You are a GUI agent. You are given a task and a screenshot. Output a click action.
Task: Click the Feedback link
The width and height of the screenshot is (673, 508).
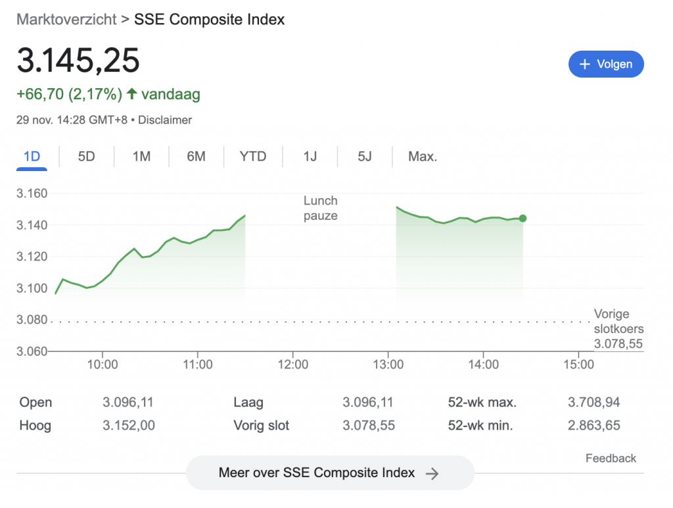tap(611, 459)
